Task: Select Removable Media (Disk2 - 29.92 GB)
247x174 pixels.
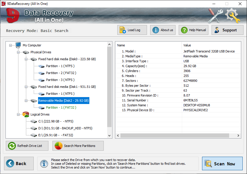Action: coord(64,101)
